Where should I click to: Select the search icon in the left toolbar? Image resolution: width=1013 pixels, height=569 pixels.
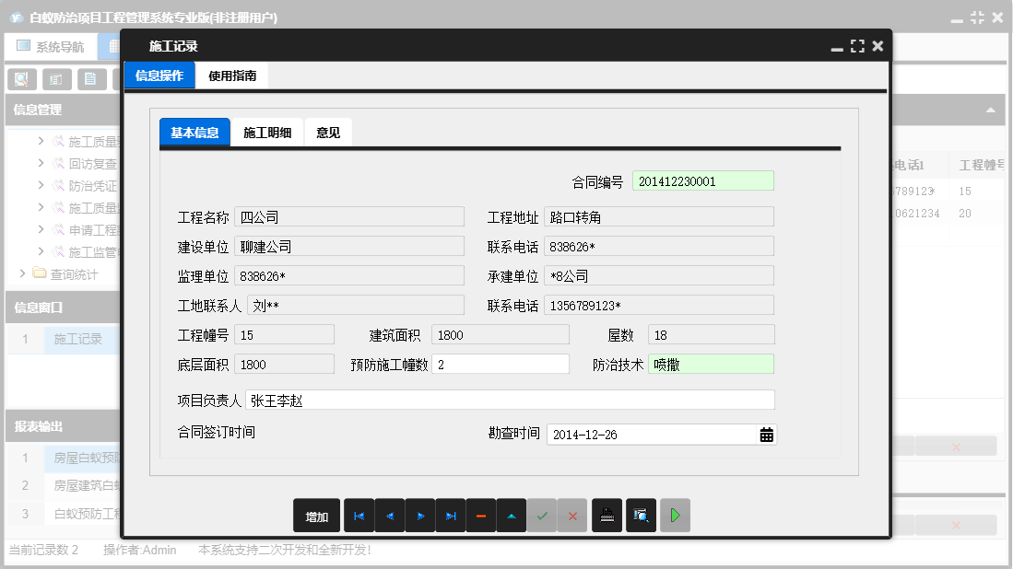(20, 79)
